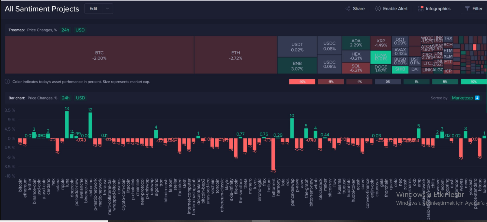Click the SOL -6.21% treemap block

point(356,68)
